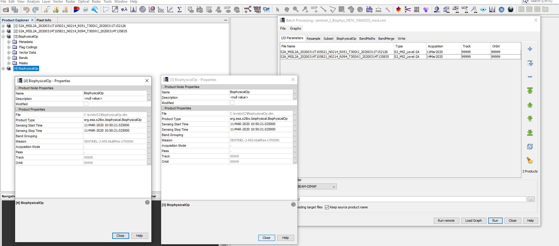Click the Redo arrow in toolbar
Screen dimensions: 559x246
pyautogui.click(x=36, y=9)
